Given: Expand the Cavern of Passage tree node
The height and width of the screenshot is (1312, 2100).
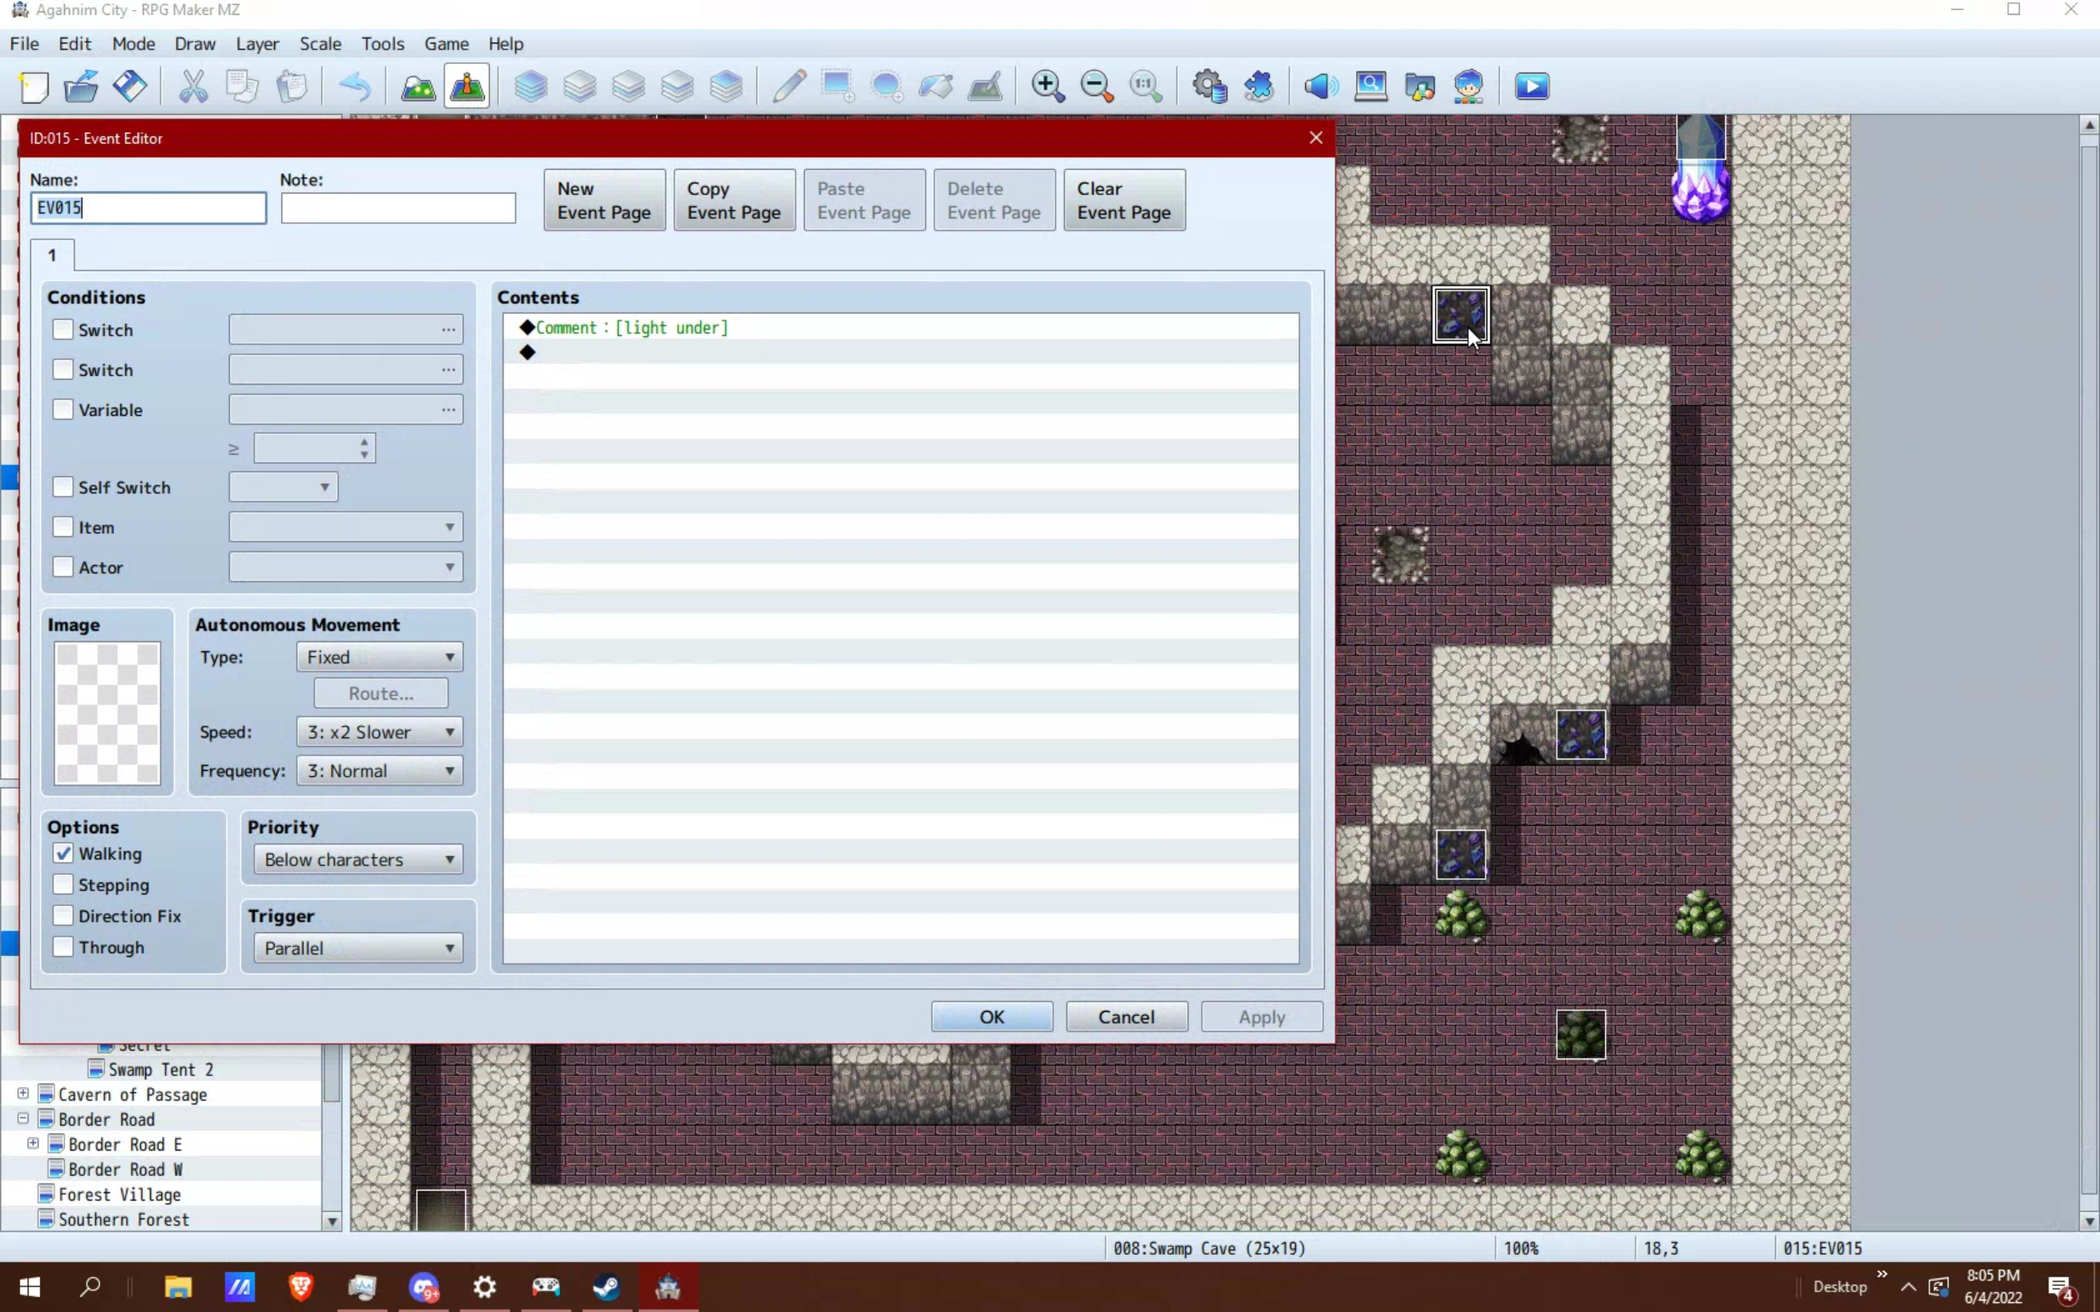Looking at the screenshot, I should [24, 1093].
